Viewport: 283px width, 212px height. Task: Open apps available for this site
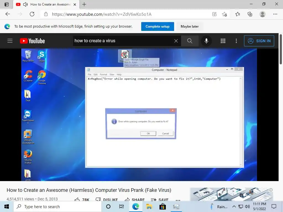click(x=214, y=14)
